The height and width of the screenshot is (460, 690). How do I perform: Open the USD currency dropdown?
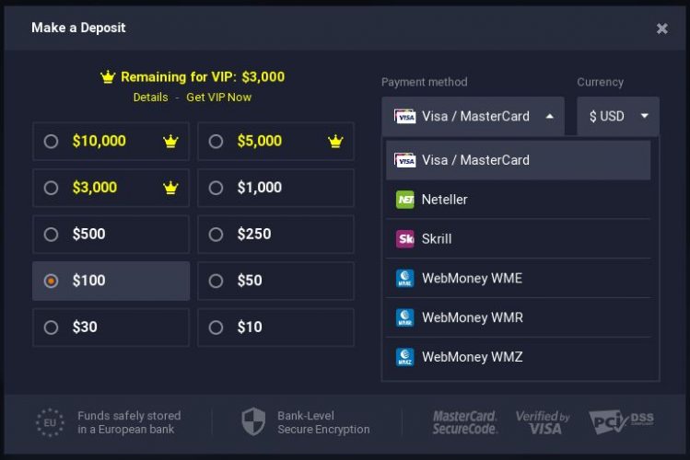(618, 117)
